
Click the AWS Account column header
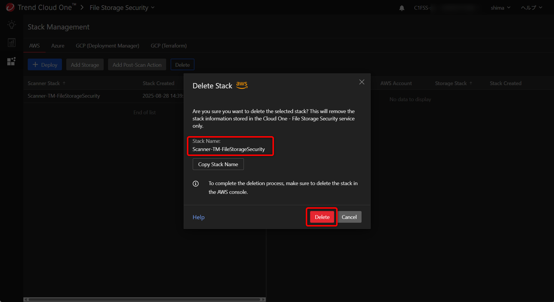tap(396, 83)
